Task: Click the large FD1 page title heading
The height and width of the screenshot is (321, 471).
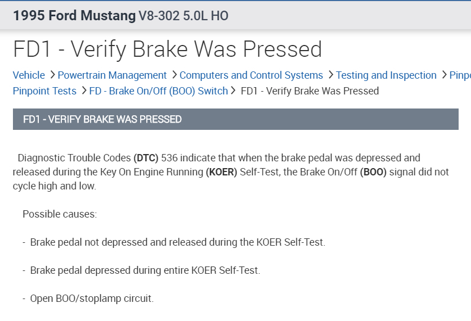Action: (168, 49)
